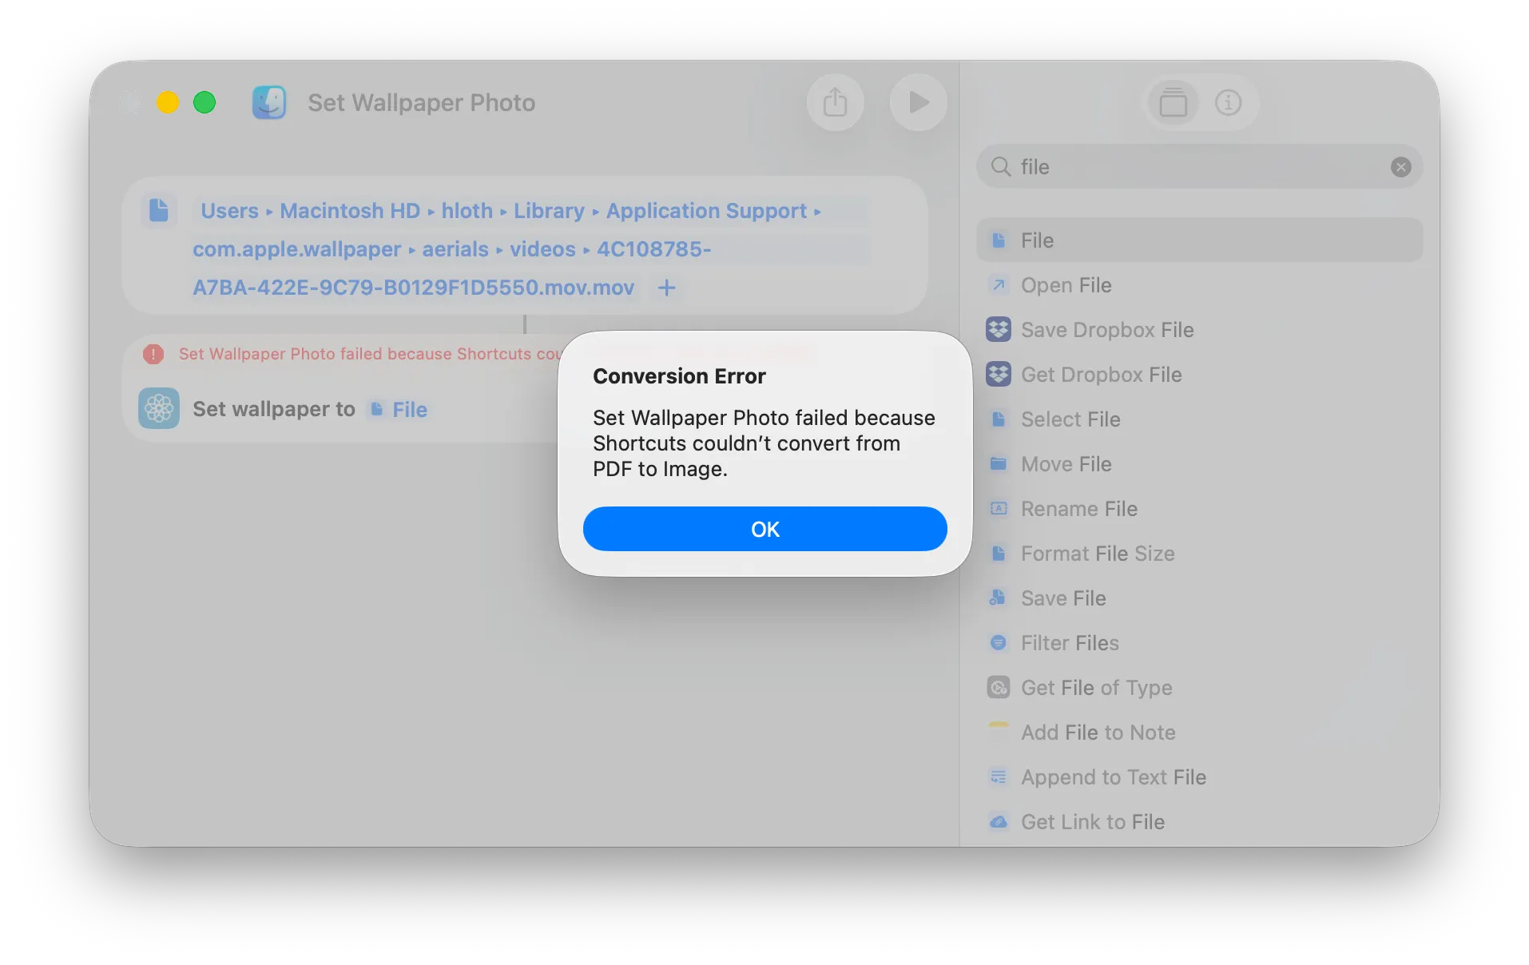1529x965 pixels.
Task: Choose the Filter Files action
Action: click(x=1199, y=643)
